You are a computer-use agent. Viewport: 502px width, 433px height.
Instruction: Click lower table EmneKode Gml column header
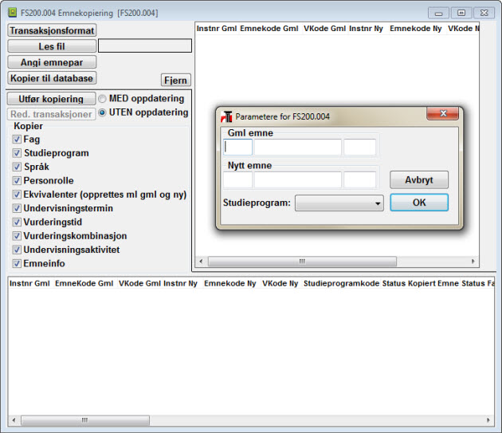click(84, 284)
